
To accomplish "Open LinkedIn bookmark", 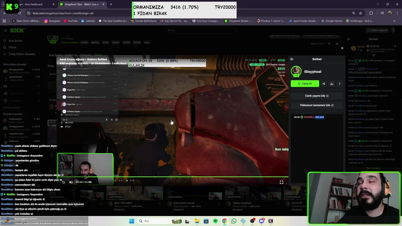I will (x=88, y=21).
